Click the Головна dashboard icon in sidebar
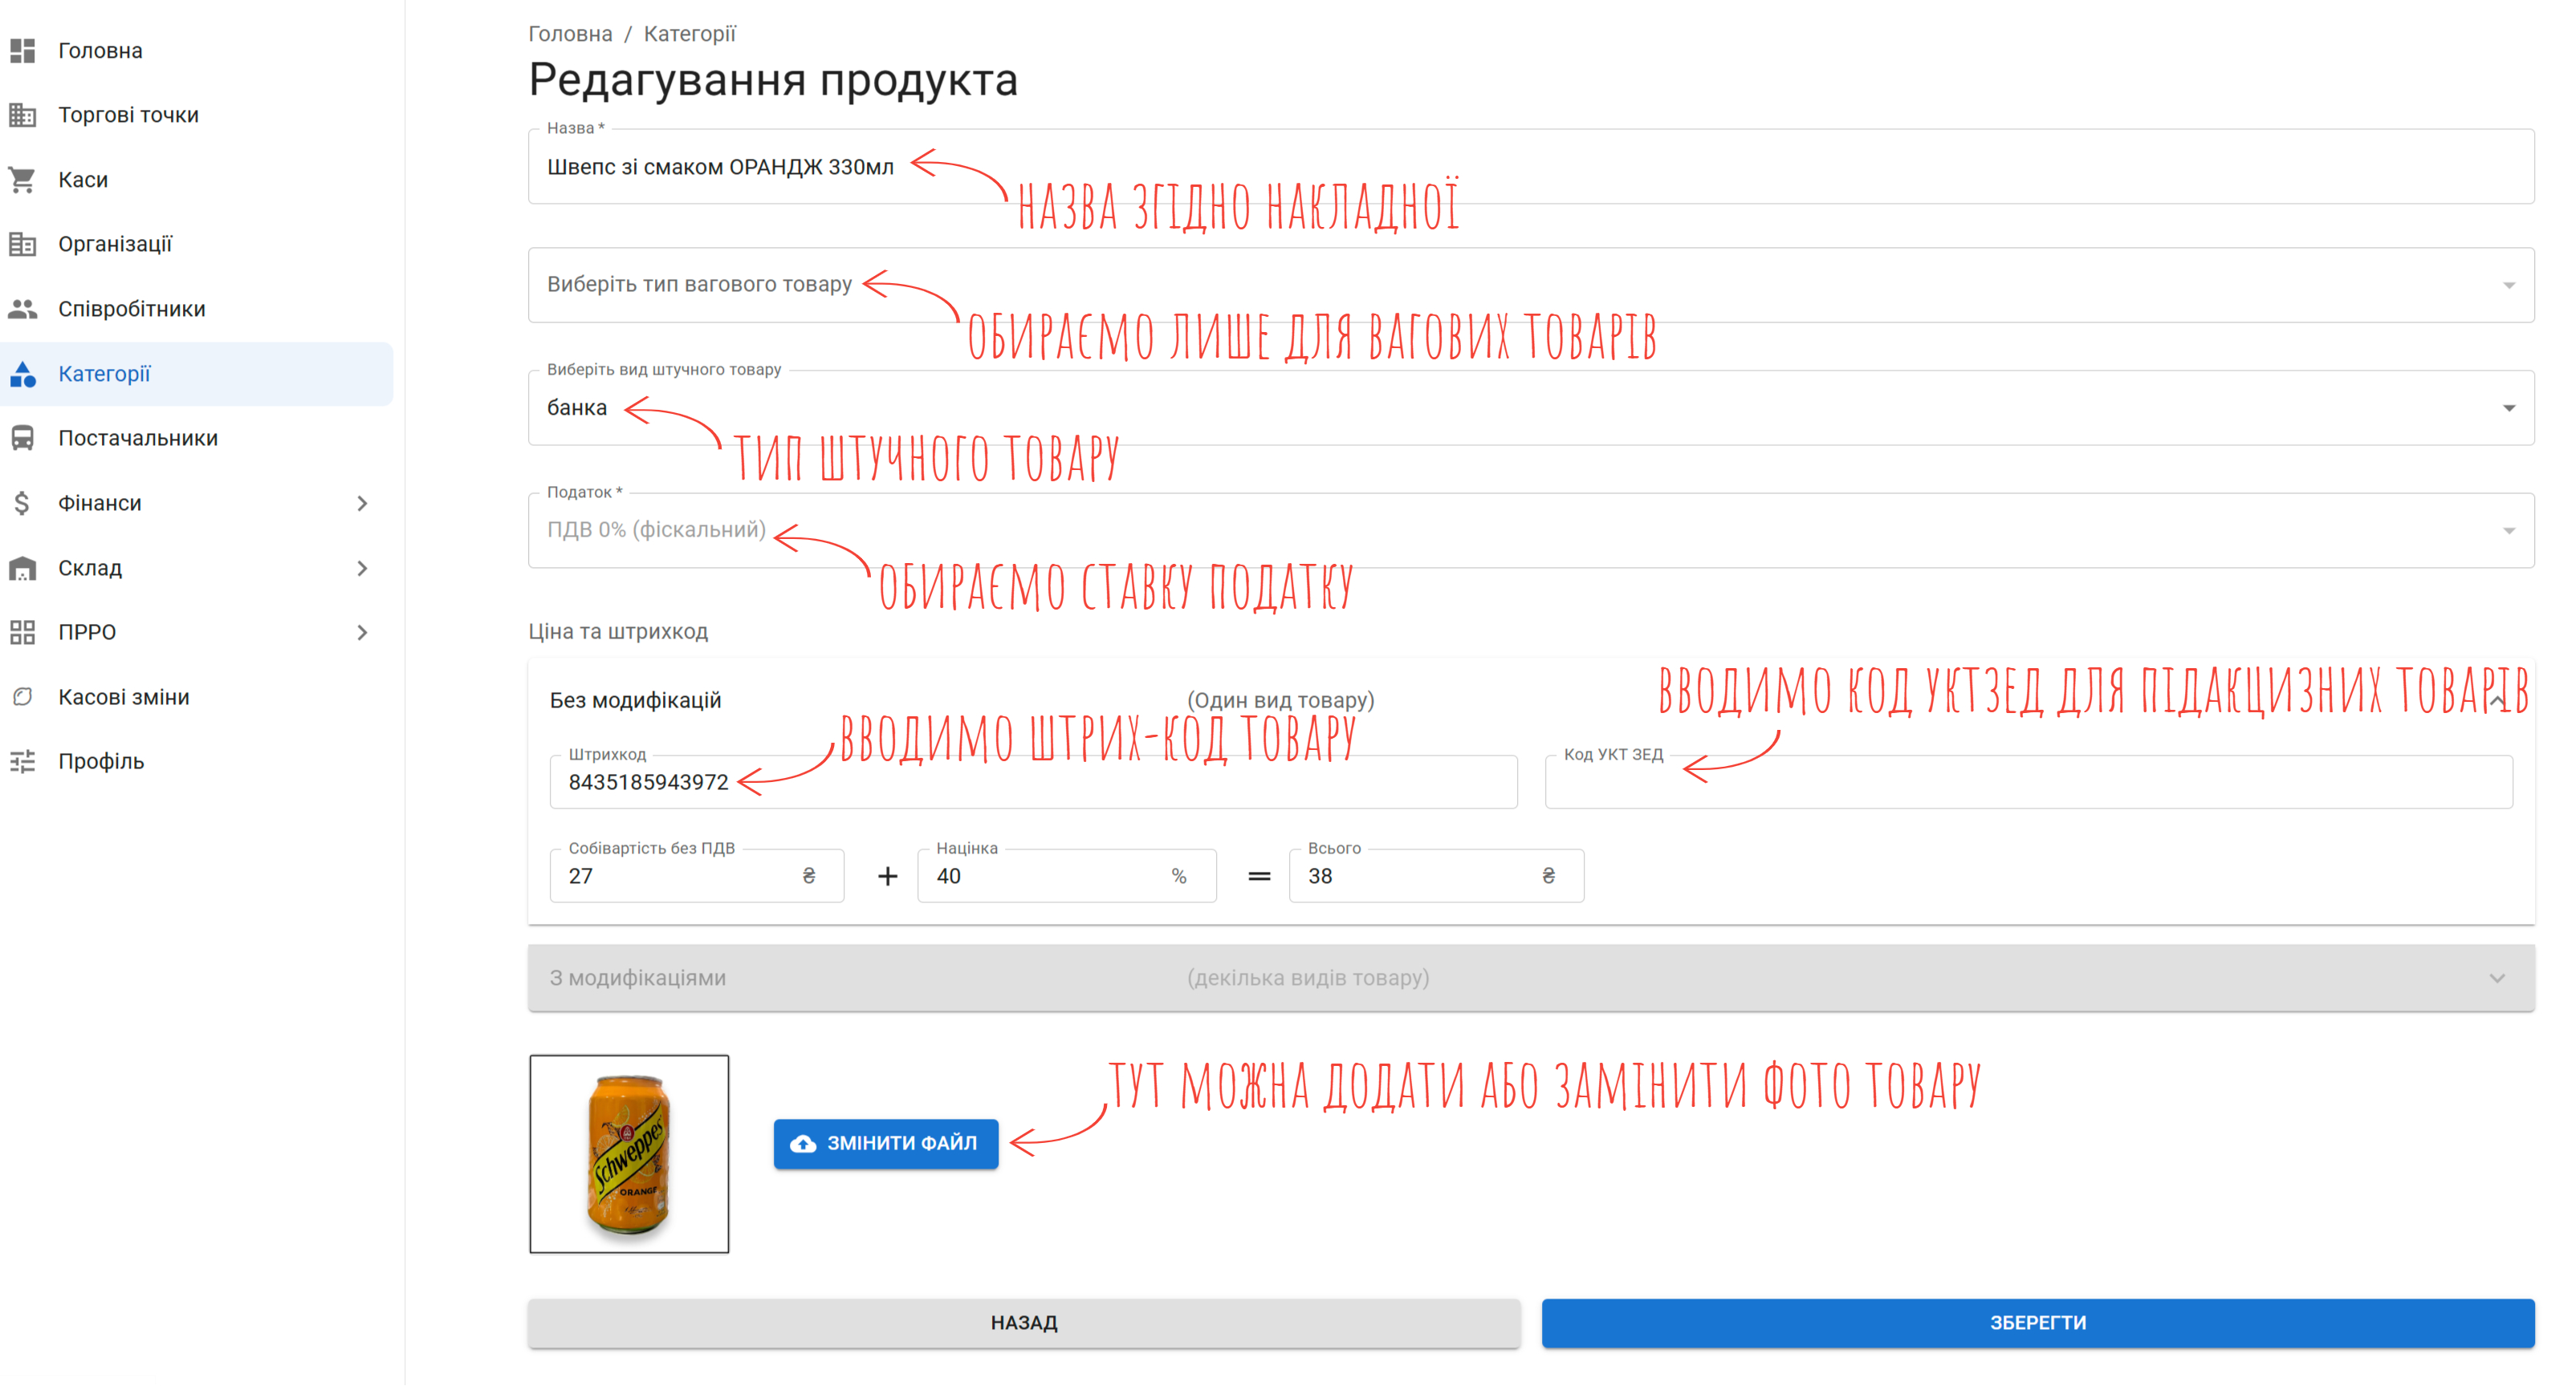This screenshot has height=1386, width=2576. pos(22,50)
